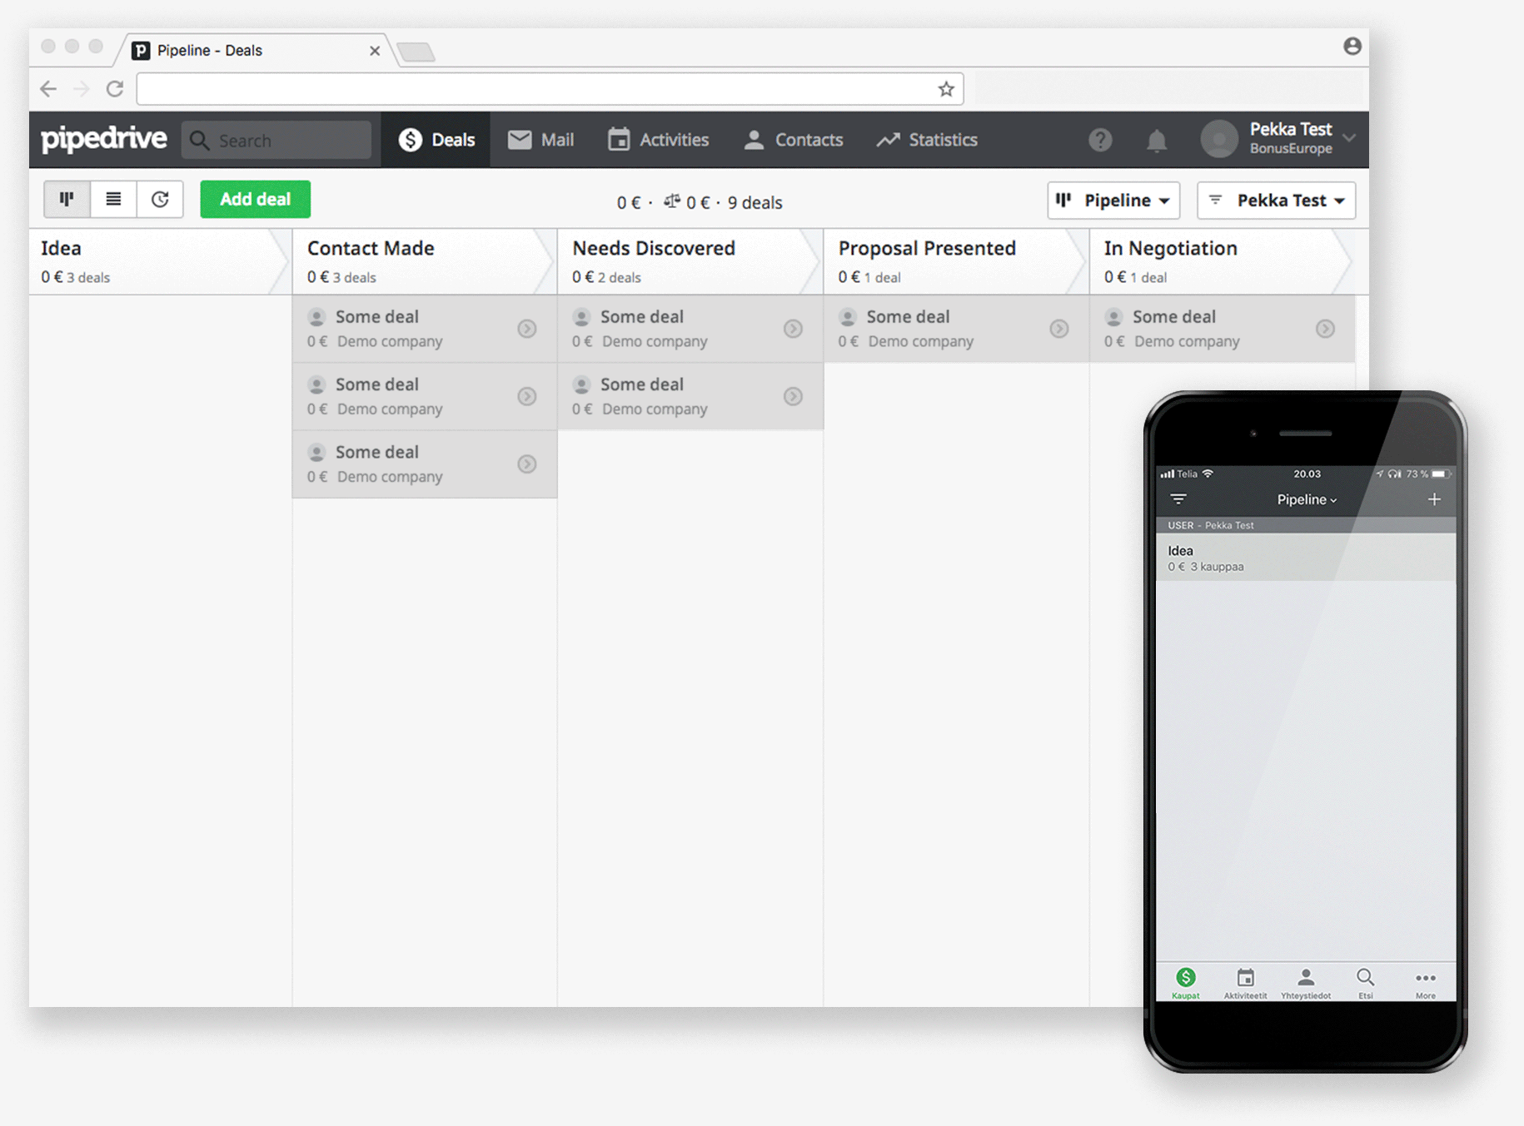Click arrow on In Negotiation deal
Viewport: 1524px width, 1126px height.
click(1325, 329)
